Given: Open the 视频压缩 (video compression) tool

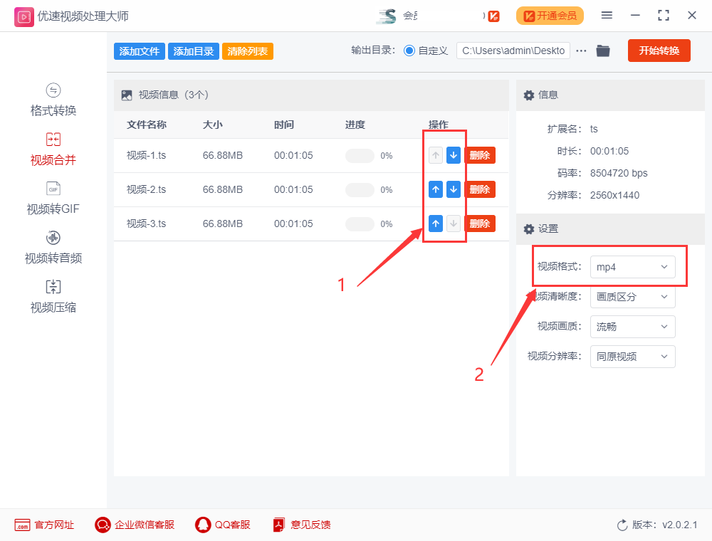Looking at the screenshot, I should (53, 296).
